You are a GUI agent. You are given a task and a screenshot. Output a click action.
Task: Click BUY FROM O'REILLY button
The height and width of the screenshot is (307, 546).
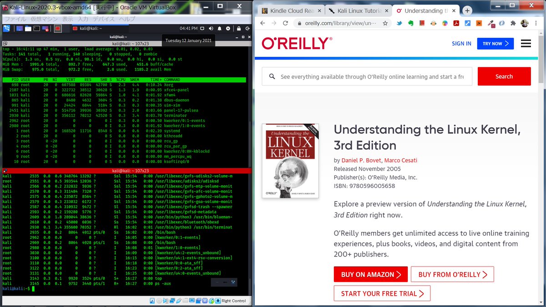[x=452, y=274]
